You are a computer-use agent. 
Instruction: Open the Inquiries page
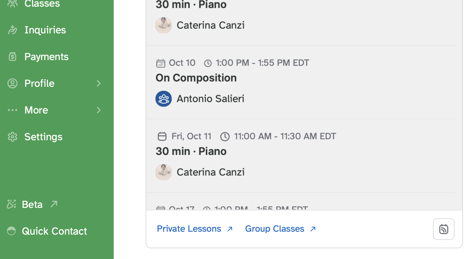pos(45,30)
